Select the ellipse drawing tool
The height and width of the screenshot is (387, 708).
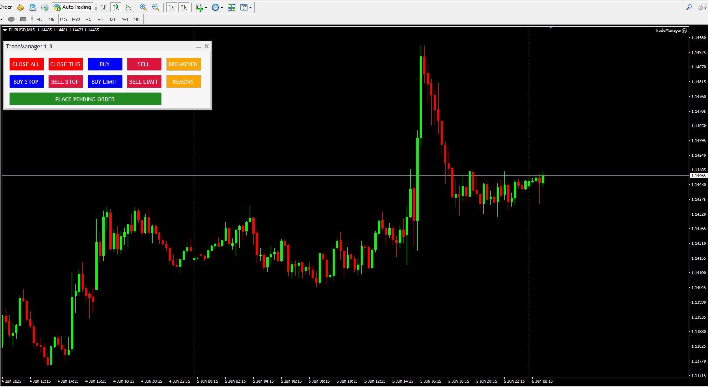(11, 19)
